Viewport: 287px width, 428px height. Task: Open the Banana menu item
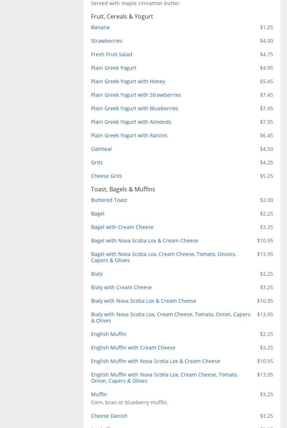click(x=100, y=27)
